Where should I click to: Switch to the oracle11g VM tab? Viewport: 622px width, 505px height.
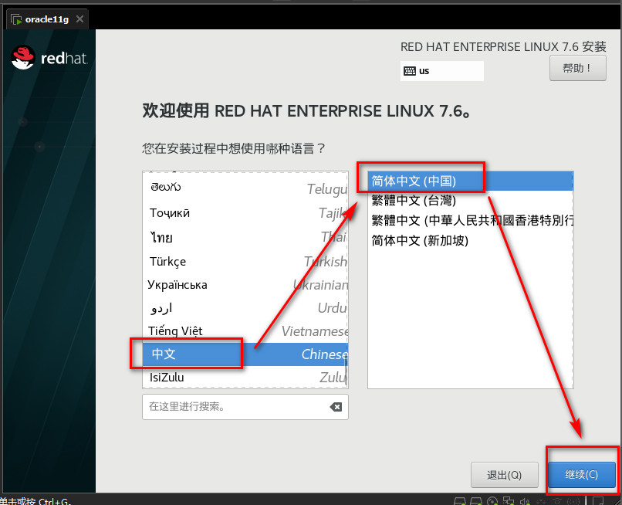click(x=46, y=19)
